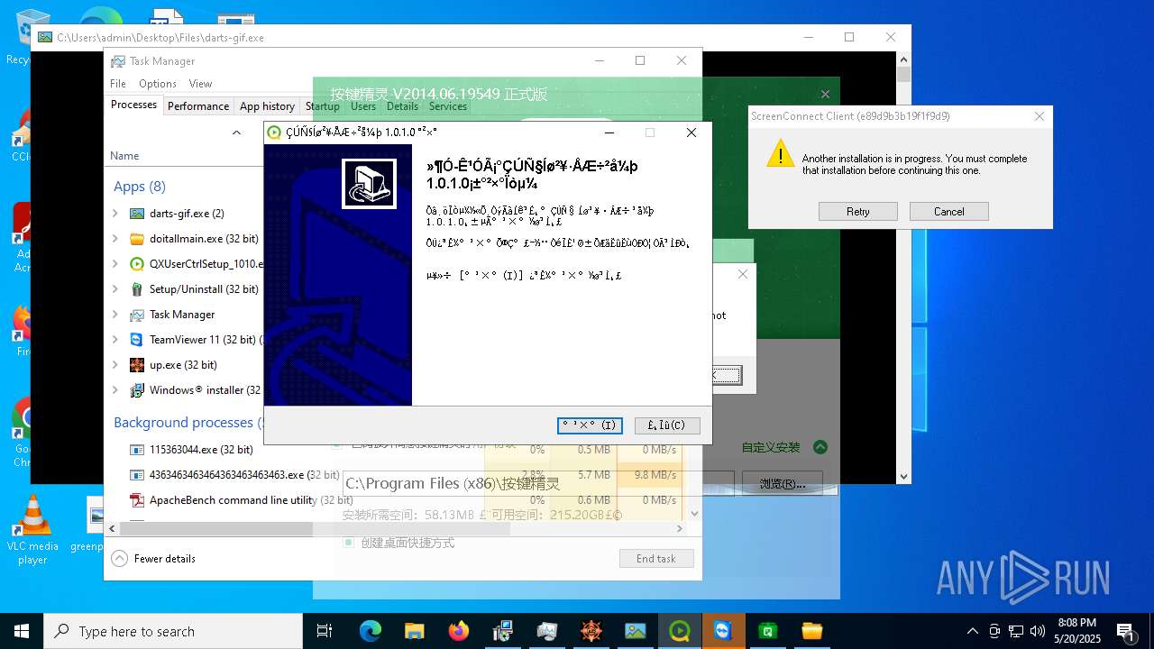
Task: Click ApacheBench command line utility icon
Action: pyautogui.click(x=137, y=500)
